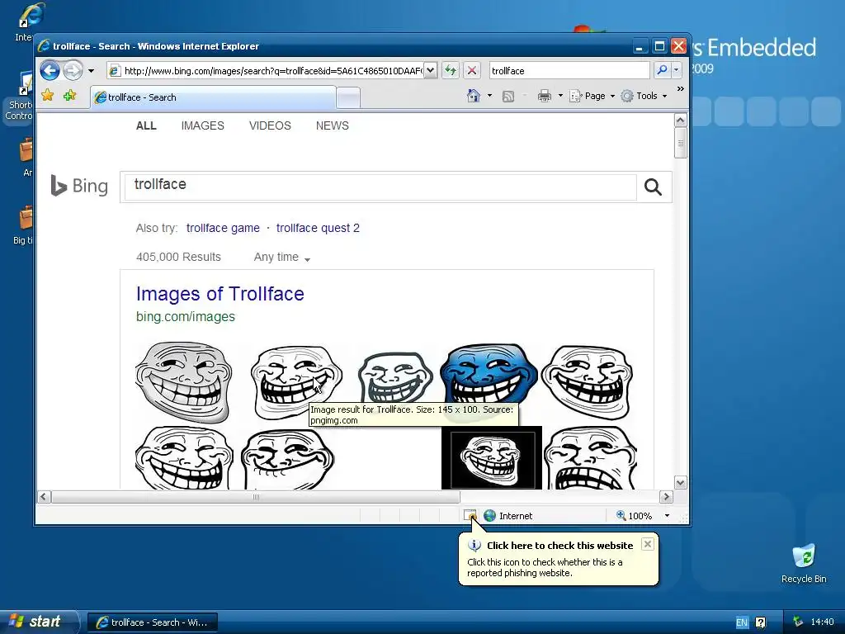This screenshot has width=845, height=634.
Task: Switch to the NEWS results tab
Action: click(332, 125)
